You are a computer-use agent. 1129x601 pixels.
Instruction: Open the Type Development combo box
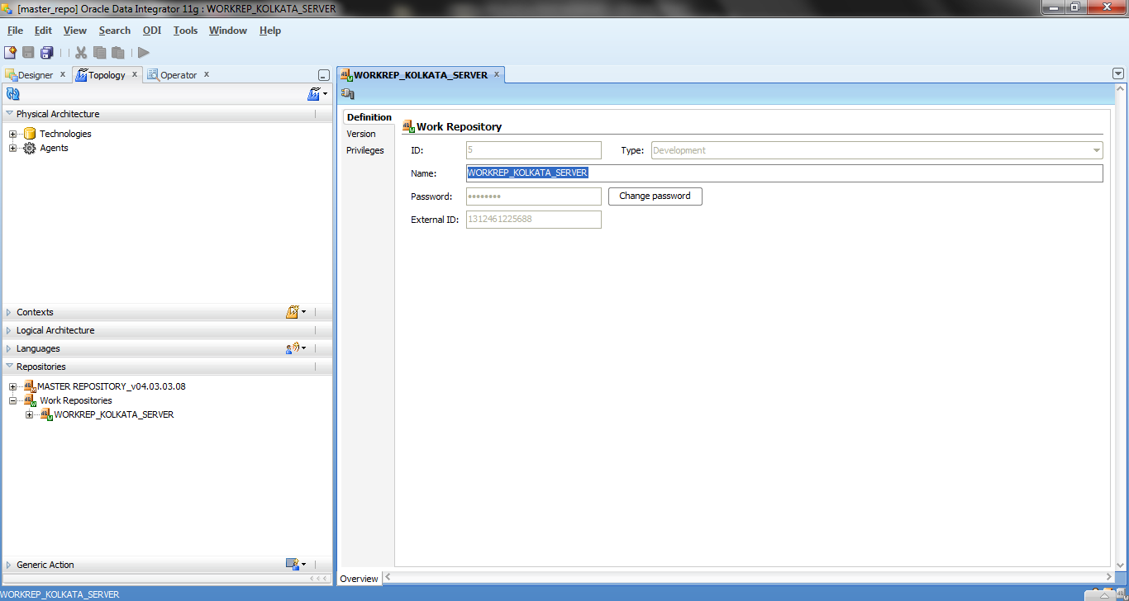pyautogui.click(x=877, y=150)
